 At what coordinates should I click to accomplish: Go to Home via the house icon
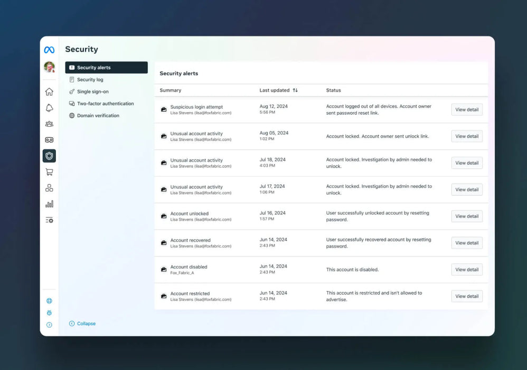[x=49, y=92]
